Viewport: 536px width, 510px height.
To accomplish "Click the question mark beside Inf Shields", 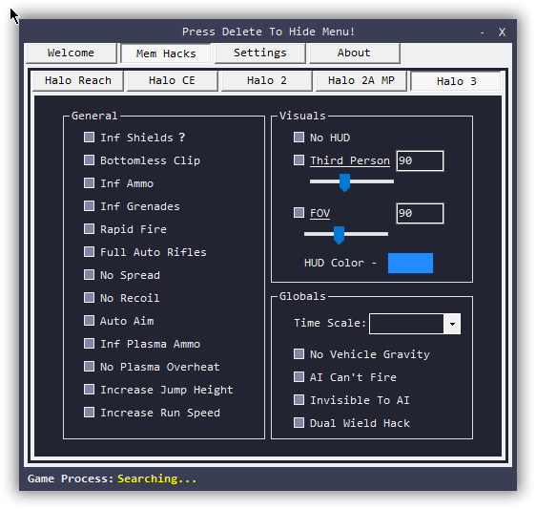I will click(x=182, y=138).
